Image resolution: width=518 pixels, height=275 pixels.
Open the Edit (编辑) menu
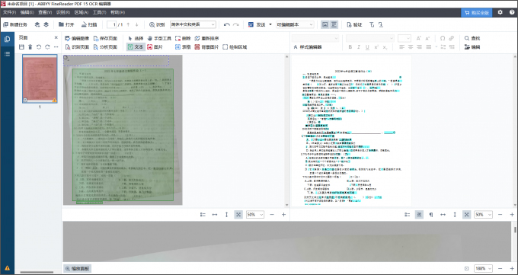click(27, 12)
